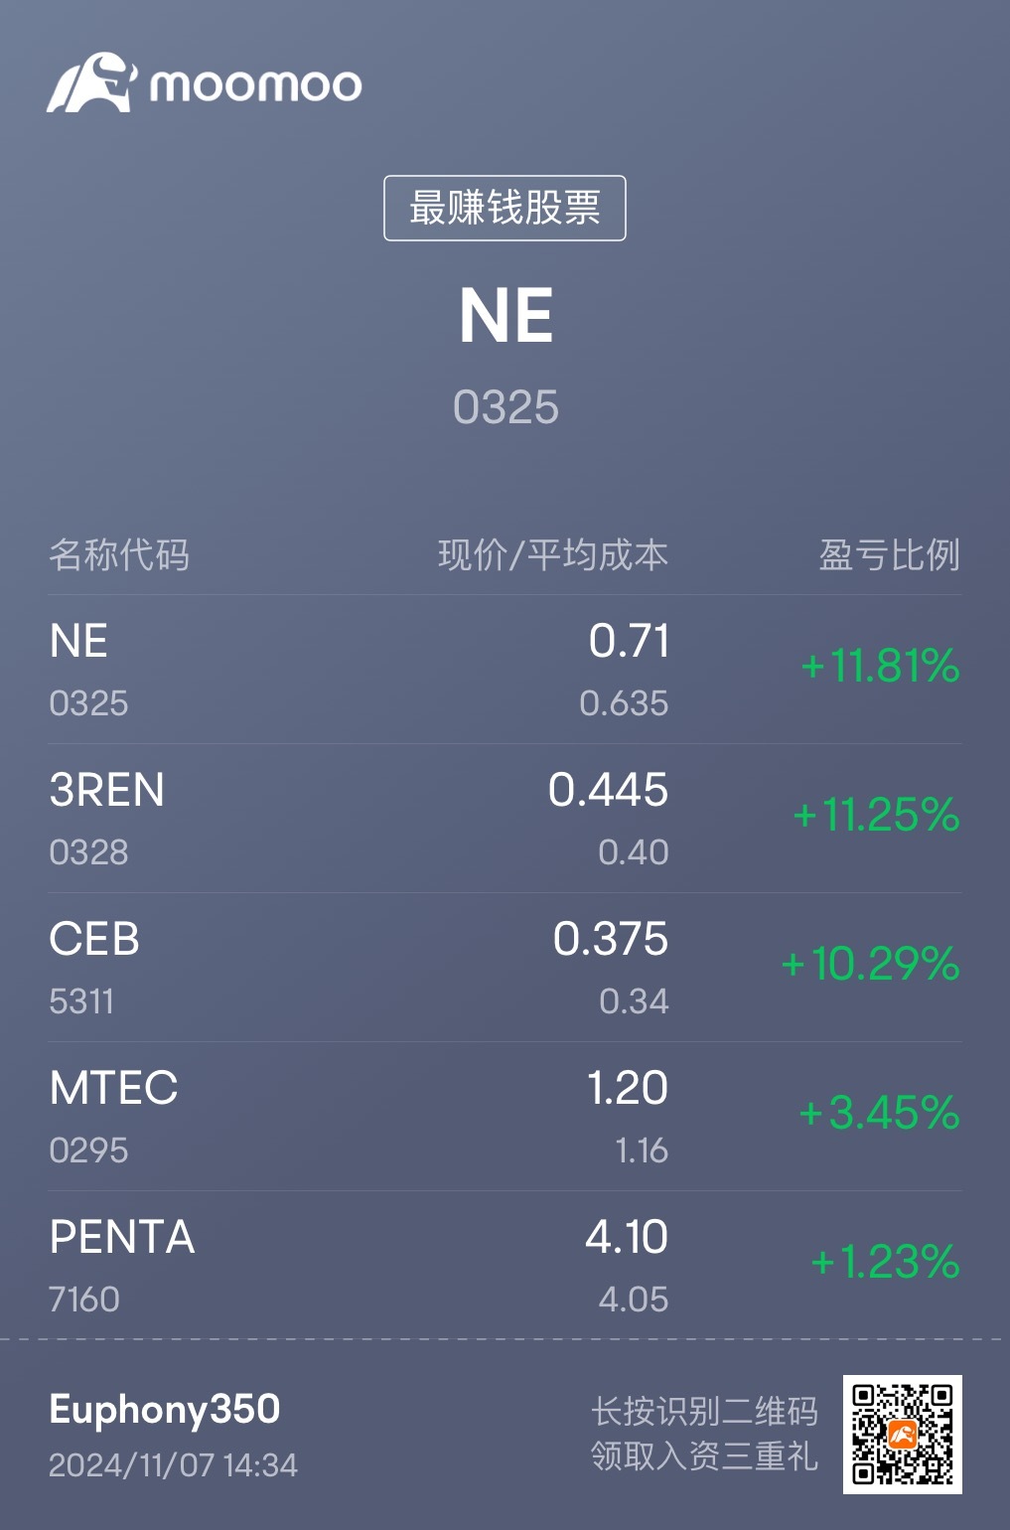This screenshot has width=1010, height=1530.
Task: Tap the large NE headline ticker
Action: tap(505, 317)
